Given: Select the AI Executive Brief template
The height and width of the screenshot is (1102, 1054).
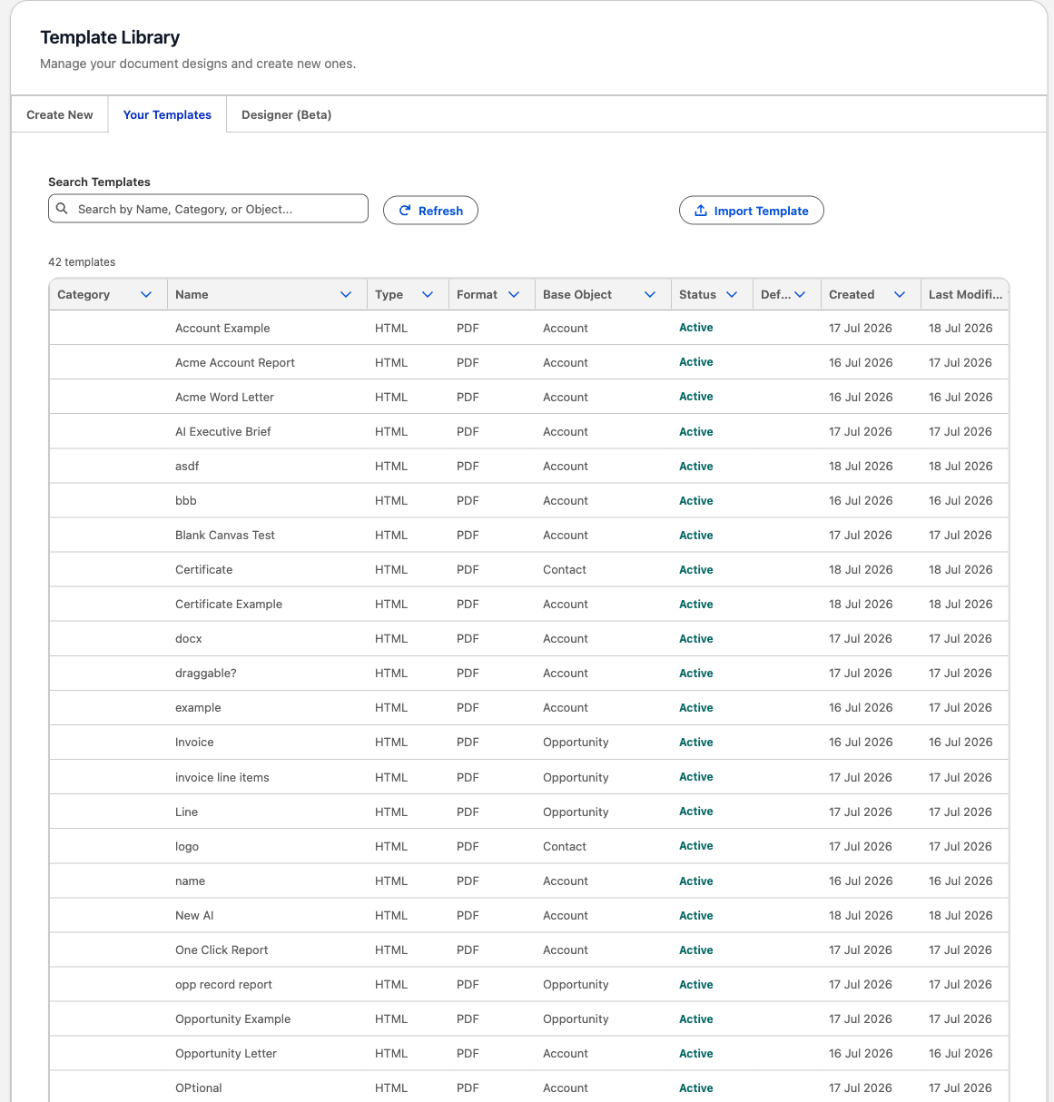Looking at the screenshot, I should pos(222,431).
